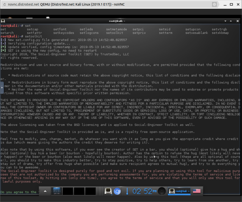This screenshot has width=242, height=202.
Task: Select the root@kali taskbar window entry
Action: (x=179, y=191)
